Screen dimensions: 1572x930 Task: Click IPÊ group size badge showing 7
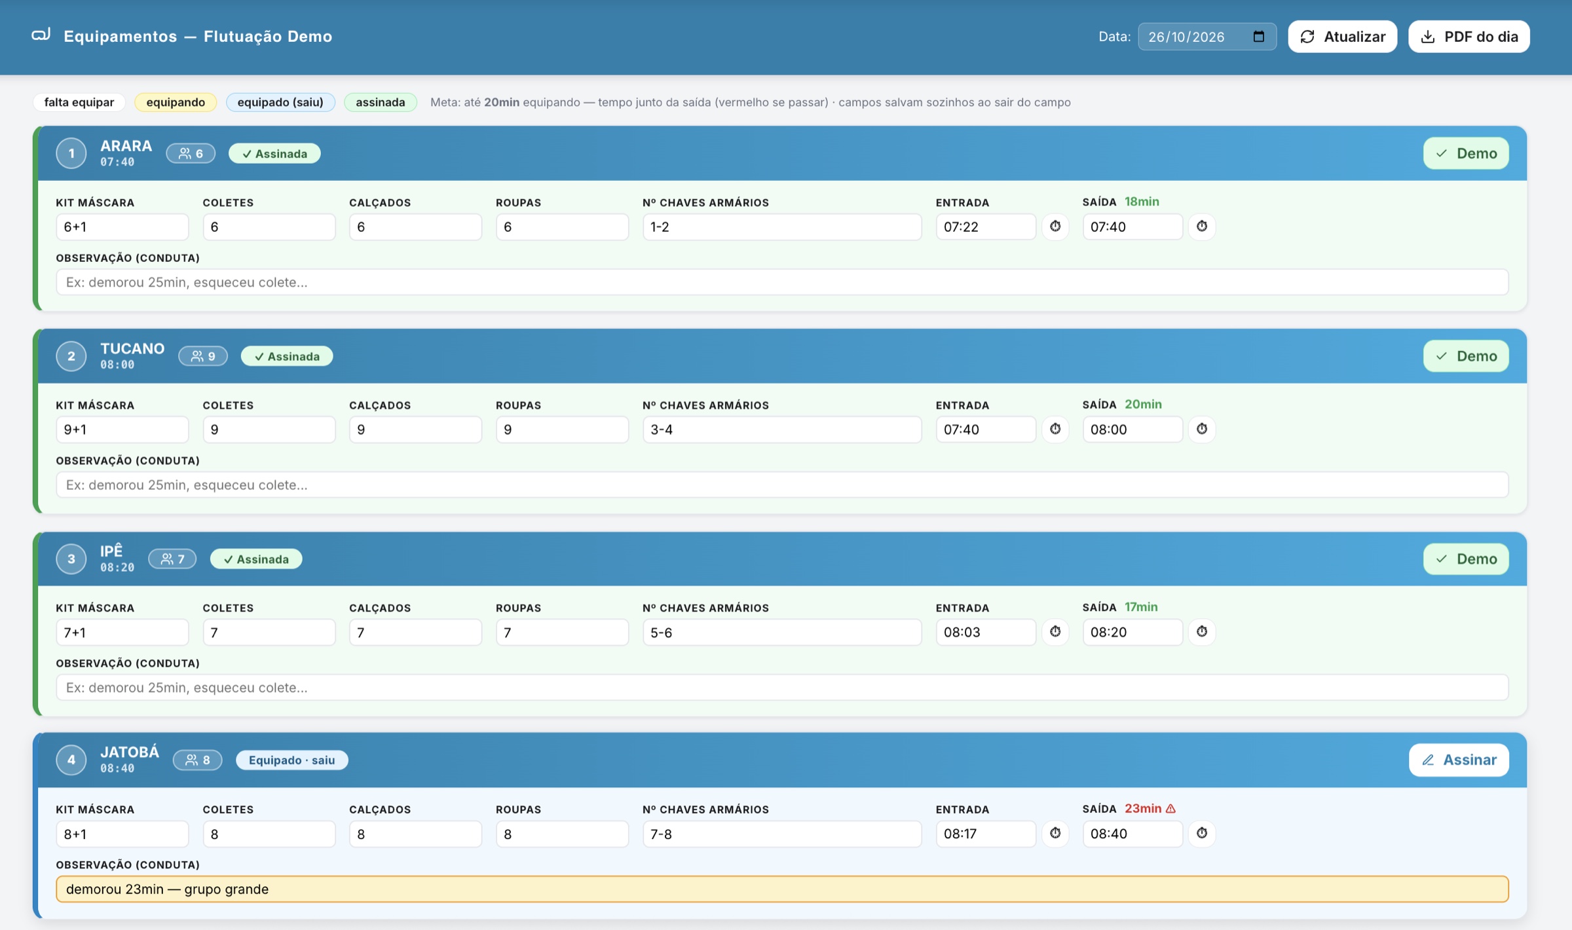pos(172,559)
